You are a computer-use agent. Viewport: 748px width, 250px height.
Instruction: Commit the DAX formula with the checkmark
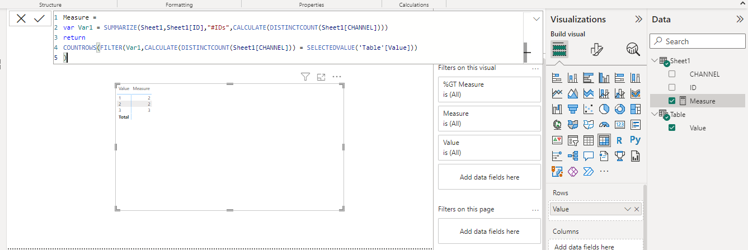tap(39, 18)
